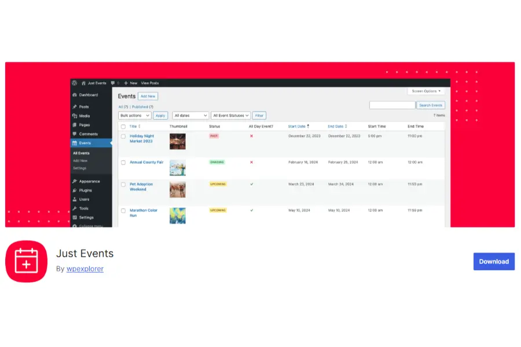Click red X for Annual County Fair
Viewport: 521px width, 347px height.
pos(252,162)
